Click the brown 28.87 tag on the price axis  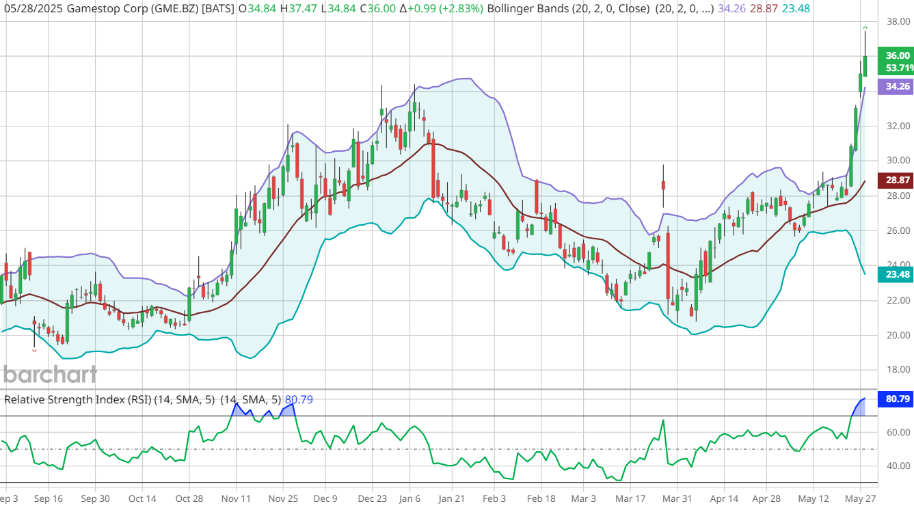(x=897, y=181)
